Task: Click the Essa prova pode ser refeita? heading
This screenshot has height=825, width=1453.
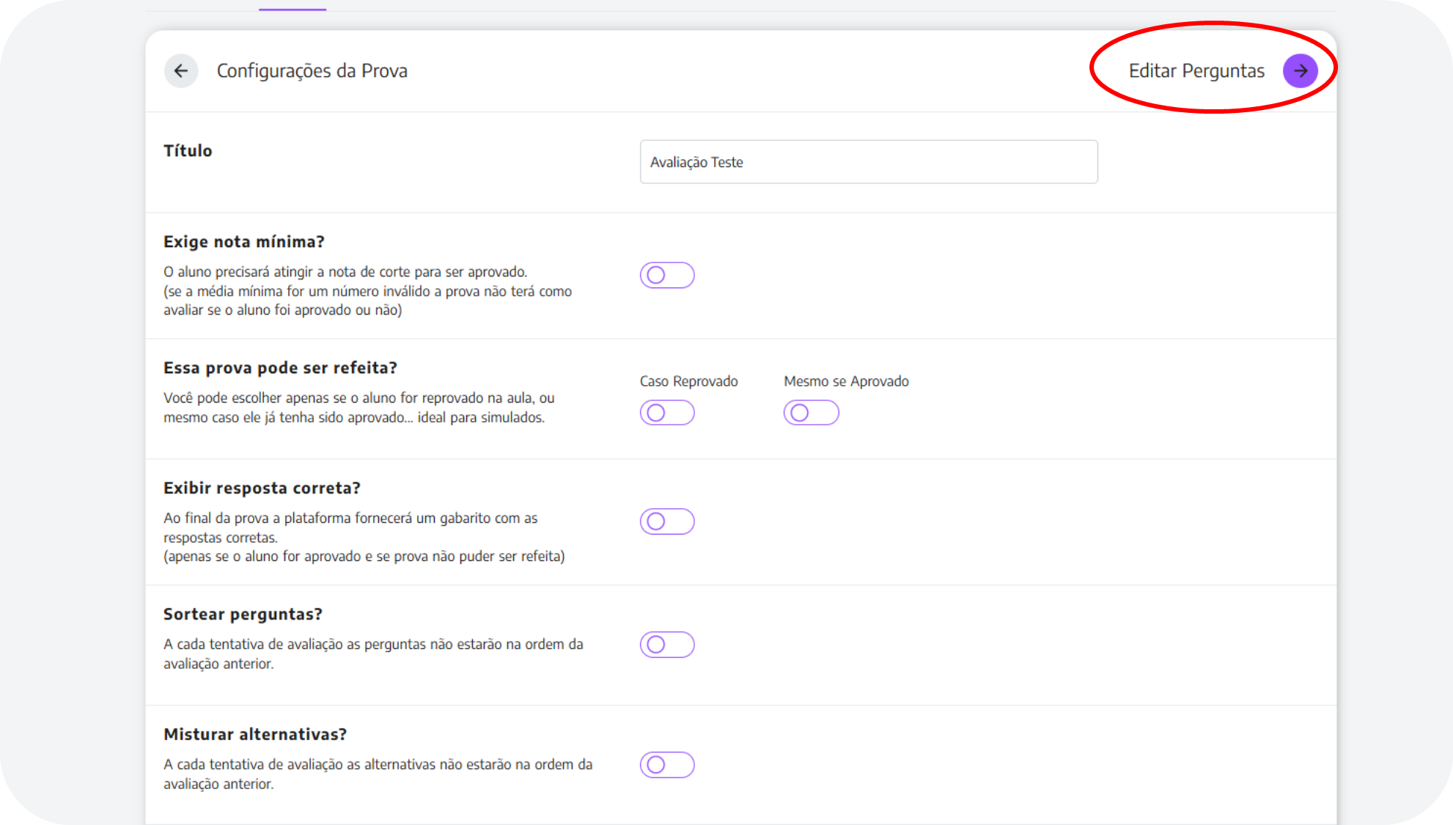Action: click(280, 368)
